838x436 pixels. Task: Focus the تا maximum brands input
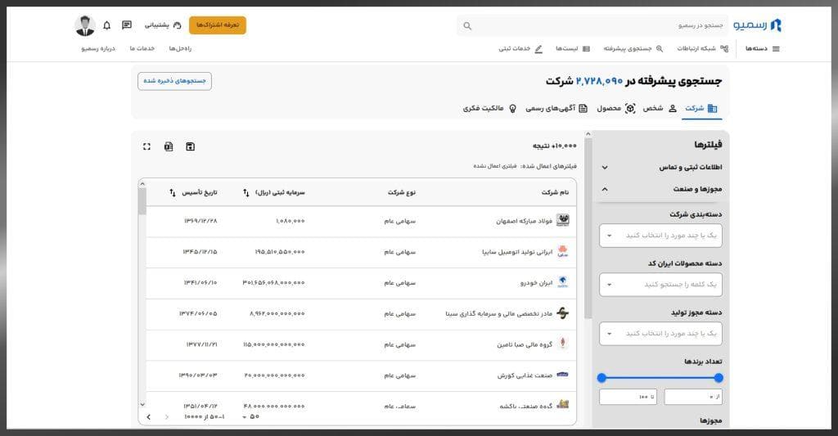pyautogui.click(x=628, y=397)
